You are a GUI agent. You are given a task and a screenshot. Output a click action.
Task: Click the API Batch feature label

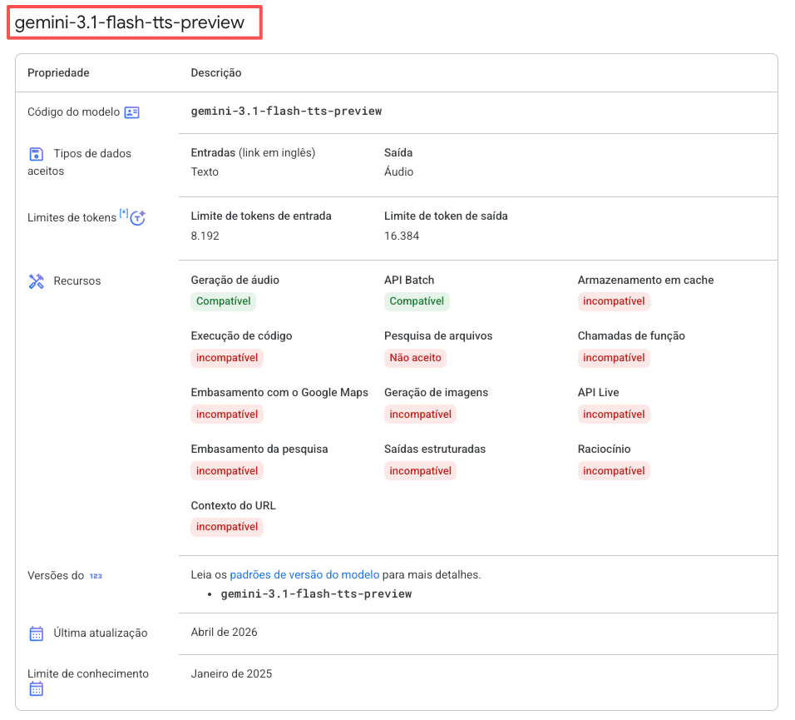point(409,280)
